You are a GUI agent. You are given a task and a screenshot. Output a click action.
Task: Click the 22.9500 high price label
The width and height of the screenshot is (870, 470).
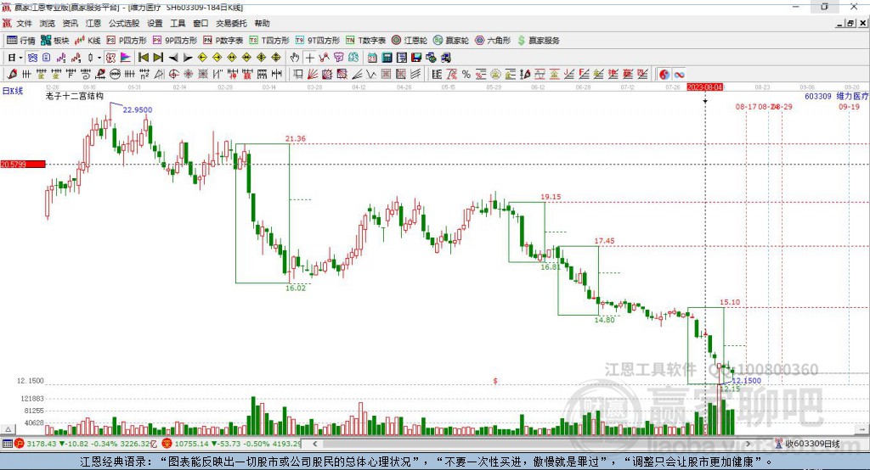coord(138,109)
